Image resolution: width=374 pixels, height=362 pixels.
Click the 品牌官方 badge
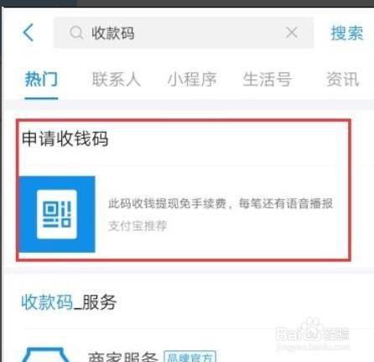[x=190, y=356]
